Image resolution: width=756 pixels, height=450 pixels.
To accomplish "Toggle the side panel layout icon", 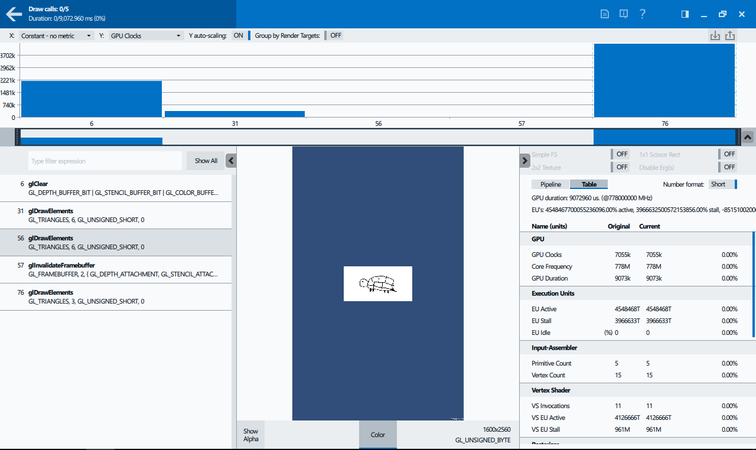I will 685,14.
